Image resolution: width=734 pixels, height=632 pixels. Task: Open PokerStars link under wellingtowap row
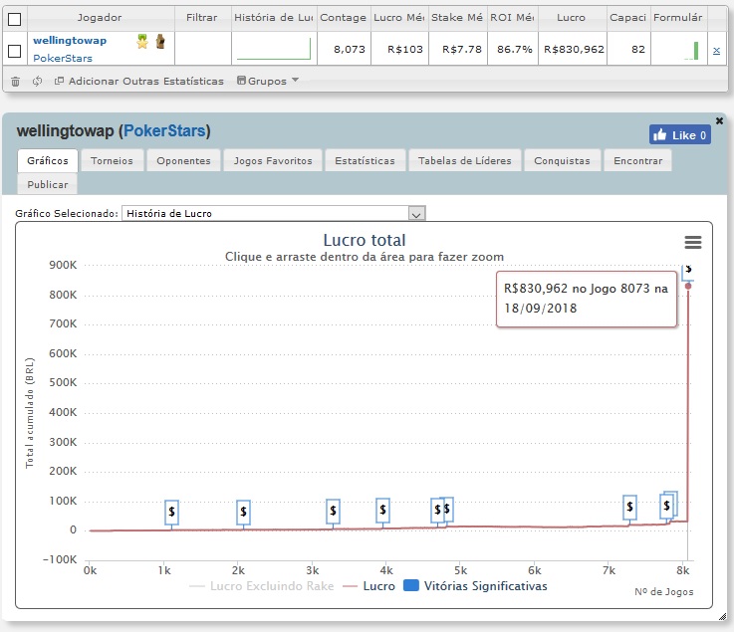pos(63,58)
